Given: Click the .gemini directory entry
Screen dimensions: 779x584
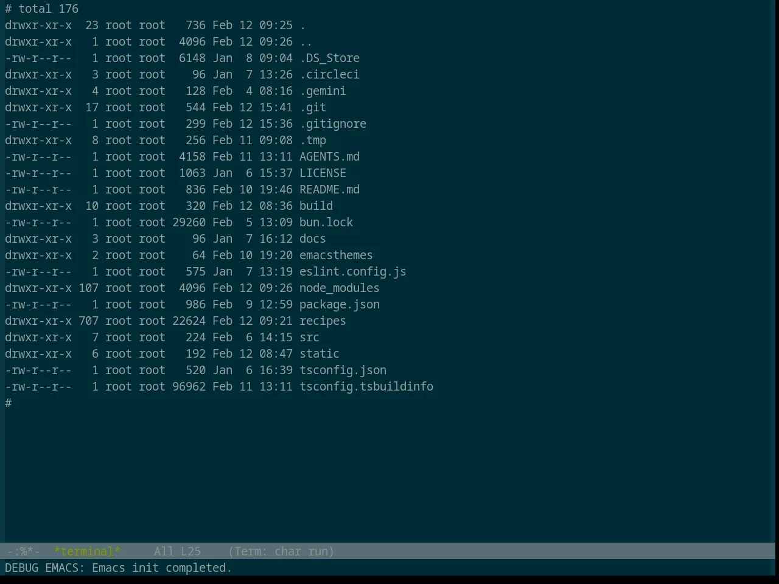Looking at the screenshot, I should coord(323,91).
